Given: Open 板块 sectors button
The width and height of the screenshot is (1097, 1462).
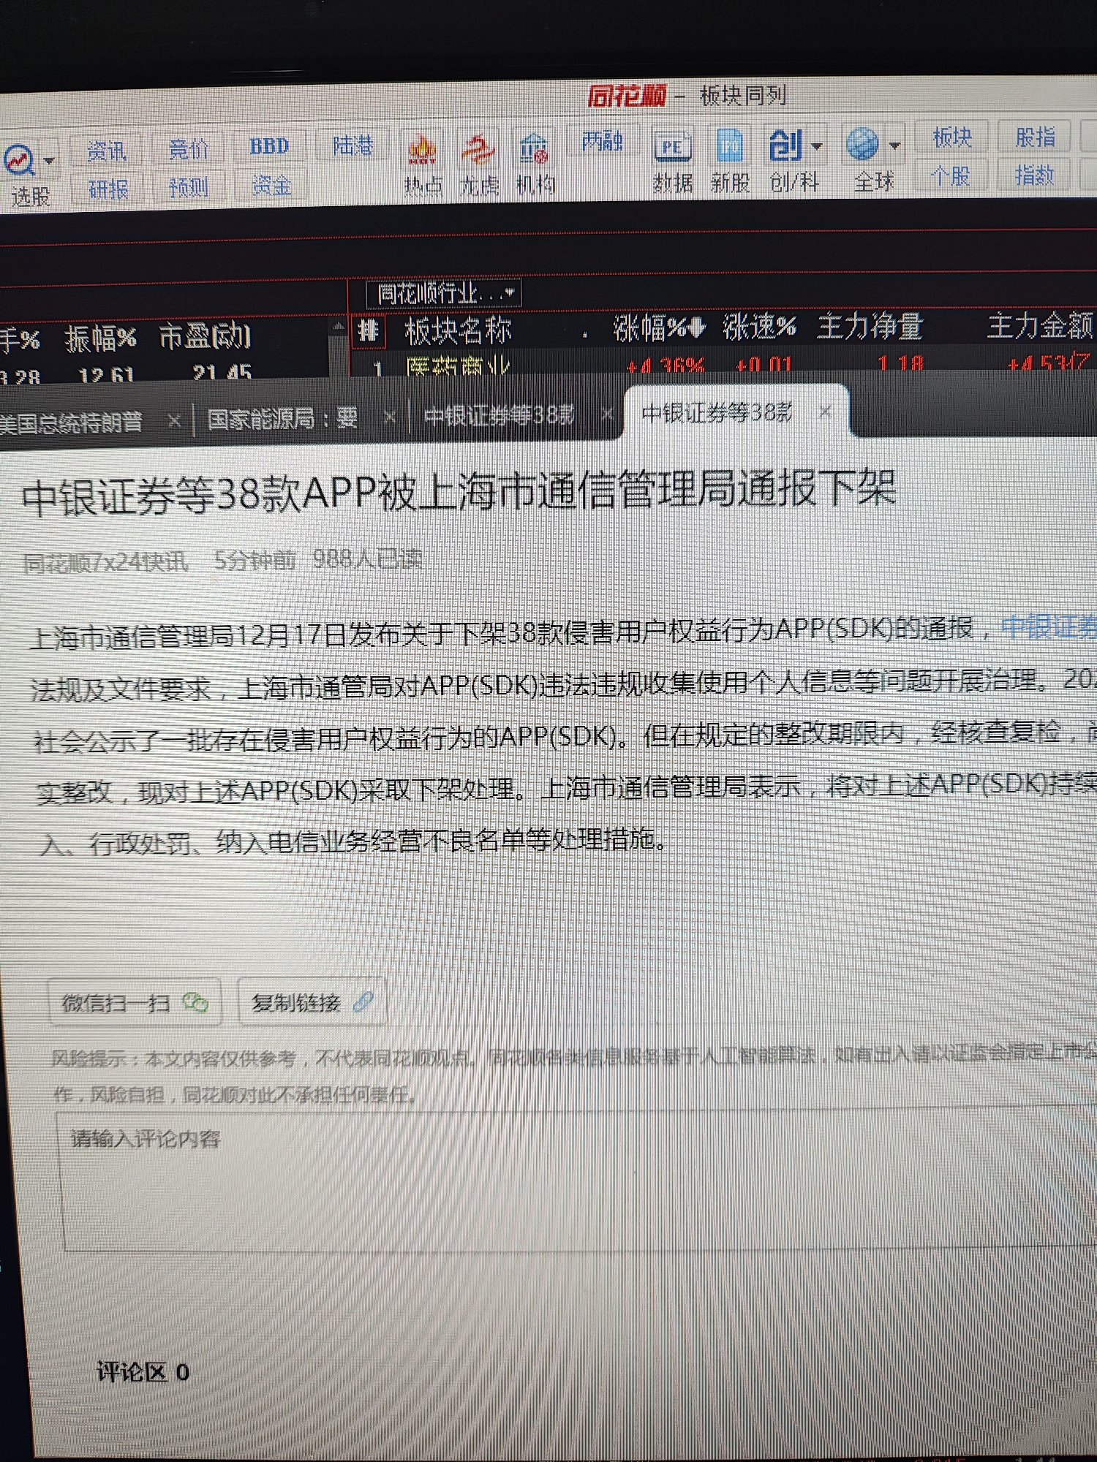Looking at the screenshot, I should point(952,137).
